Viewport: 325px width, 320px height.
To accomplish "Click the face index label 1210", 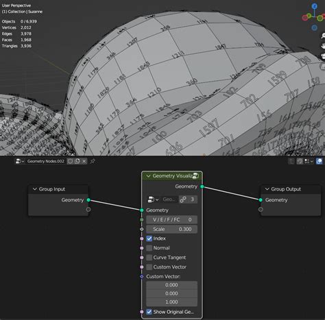I will [155, 93].
